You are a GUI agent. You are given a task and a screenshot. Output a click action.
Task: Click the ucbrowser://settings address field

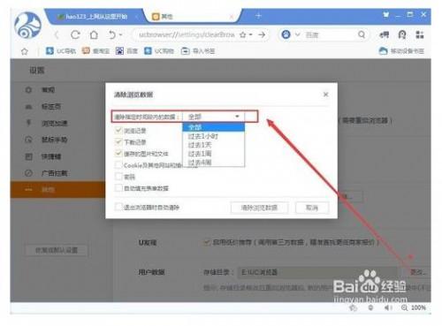pyautogui.click(x=187, y=34)
